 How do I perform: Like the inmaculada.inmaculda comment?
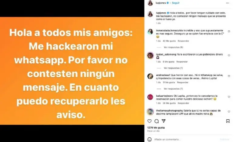229,31
